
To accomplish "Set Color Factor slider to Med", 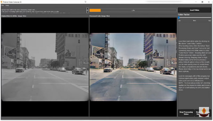I will (x=195, y=18).
